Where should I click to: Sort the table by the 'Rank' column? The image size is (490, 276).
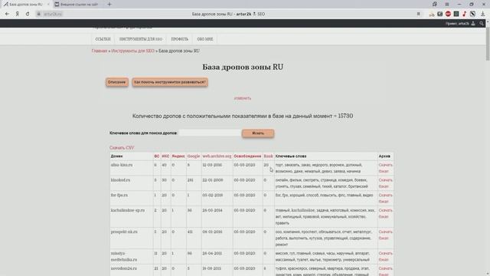tap(268, 156)
